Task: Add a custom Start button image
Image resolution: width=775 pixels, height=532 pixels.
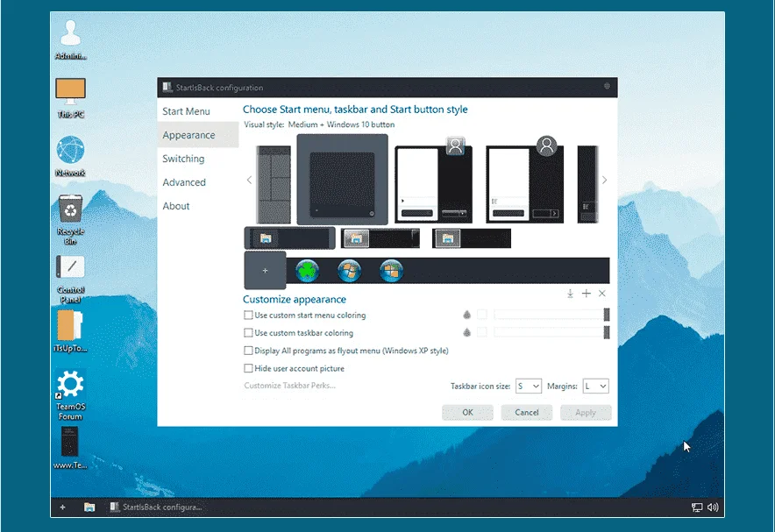Action: point(587,294)
